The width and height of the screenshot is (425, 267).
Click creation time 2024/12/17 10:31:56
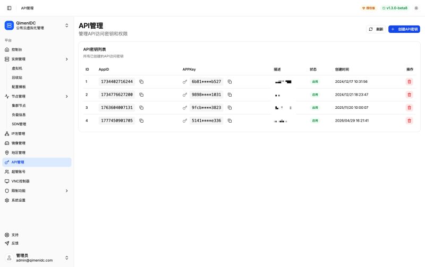[x=351, y=82]
